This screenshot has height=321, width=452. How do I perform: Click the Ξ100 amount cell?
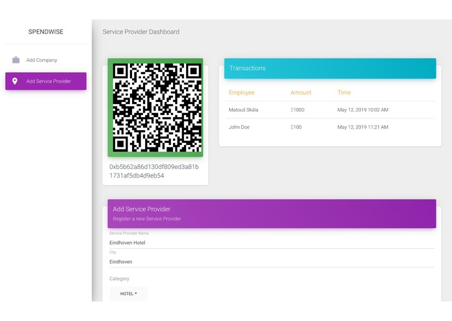(x=296, y=127)
